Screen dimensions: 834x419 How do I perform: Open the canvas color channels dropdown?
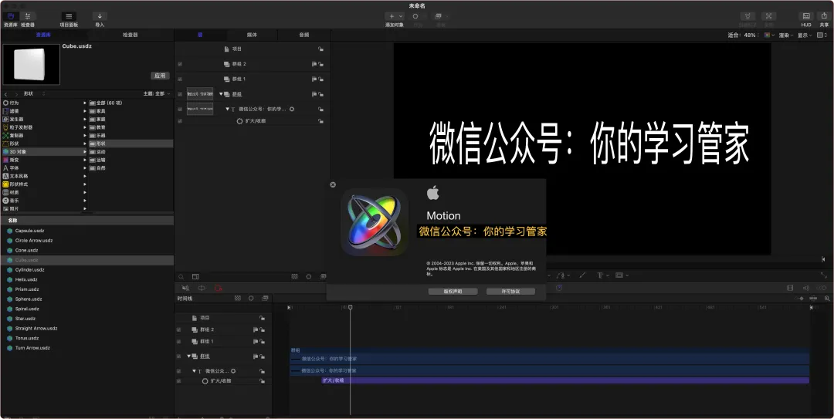(769, 35)
